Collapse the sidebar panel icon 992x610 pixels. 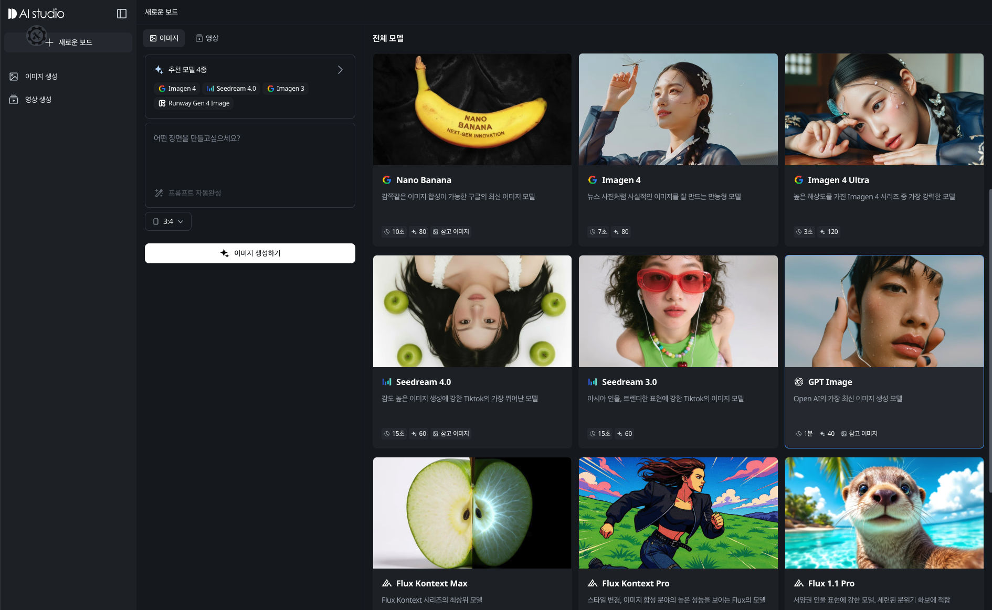pyautogui.click(x=122, y=14)
